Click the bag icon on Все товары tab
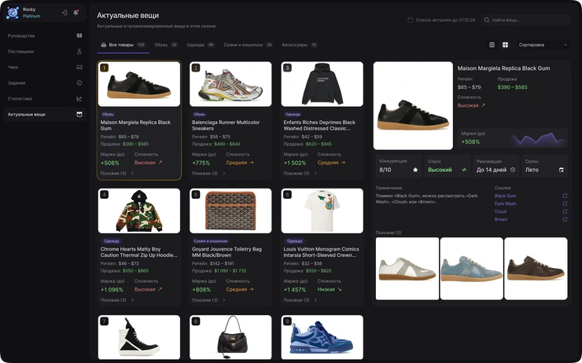The image size is (582, 363). [104, 45]
